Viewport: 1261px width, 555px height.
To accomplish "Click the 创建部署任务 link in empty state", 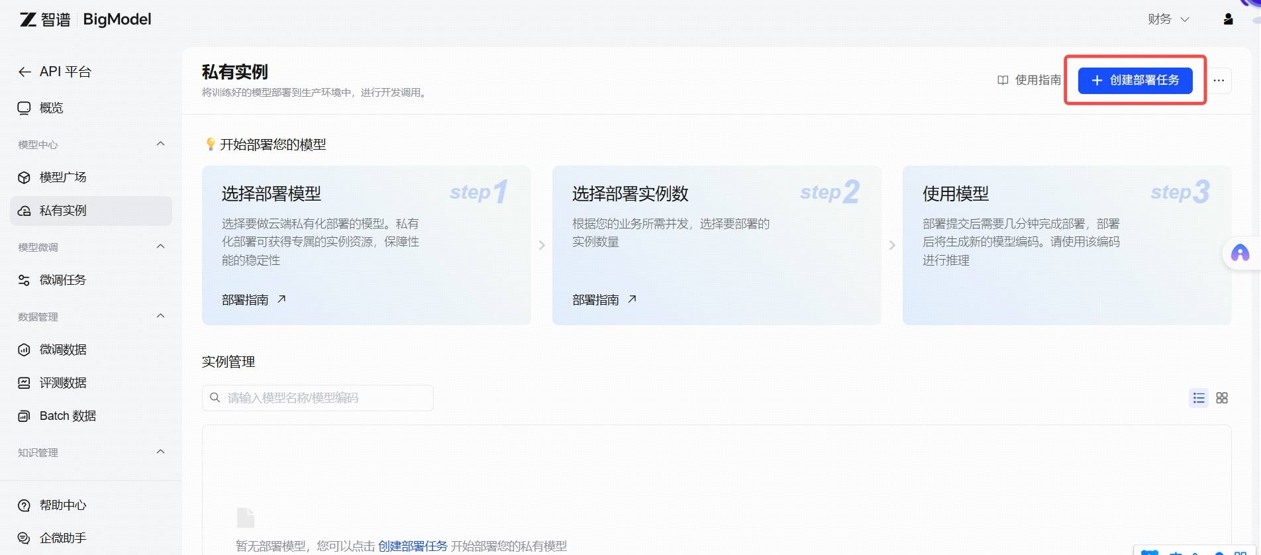I will click(413, 546).
